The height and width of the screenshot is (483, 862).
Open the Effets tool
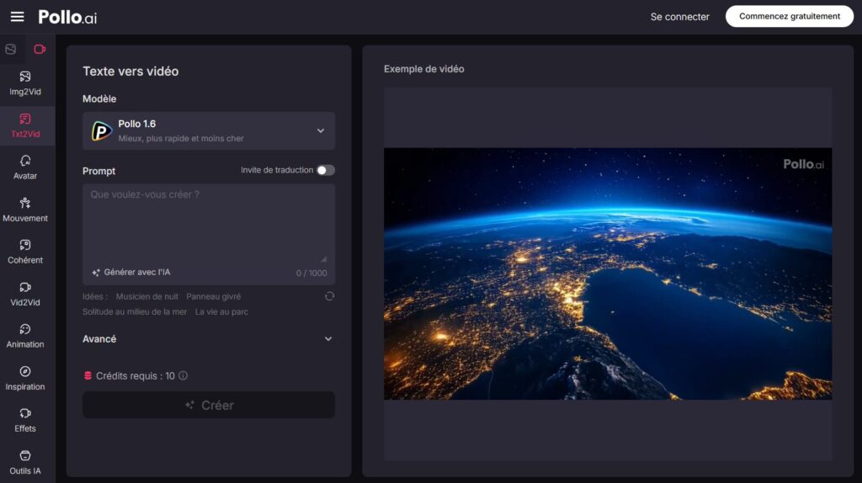click(x=25, y=420)
